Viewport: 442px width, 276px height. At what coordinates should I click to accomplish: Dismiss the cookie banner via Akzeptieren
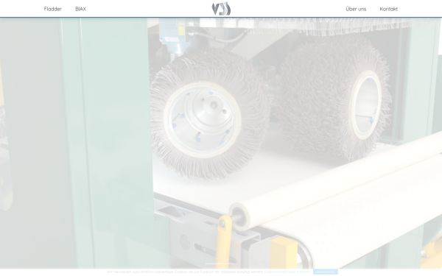[326, 272]
